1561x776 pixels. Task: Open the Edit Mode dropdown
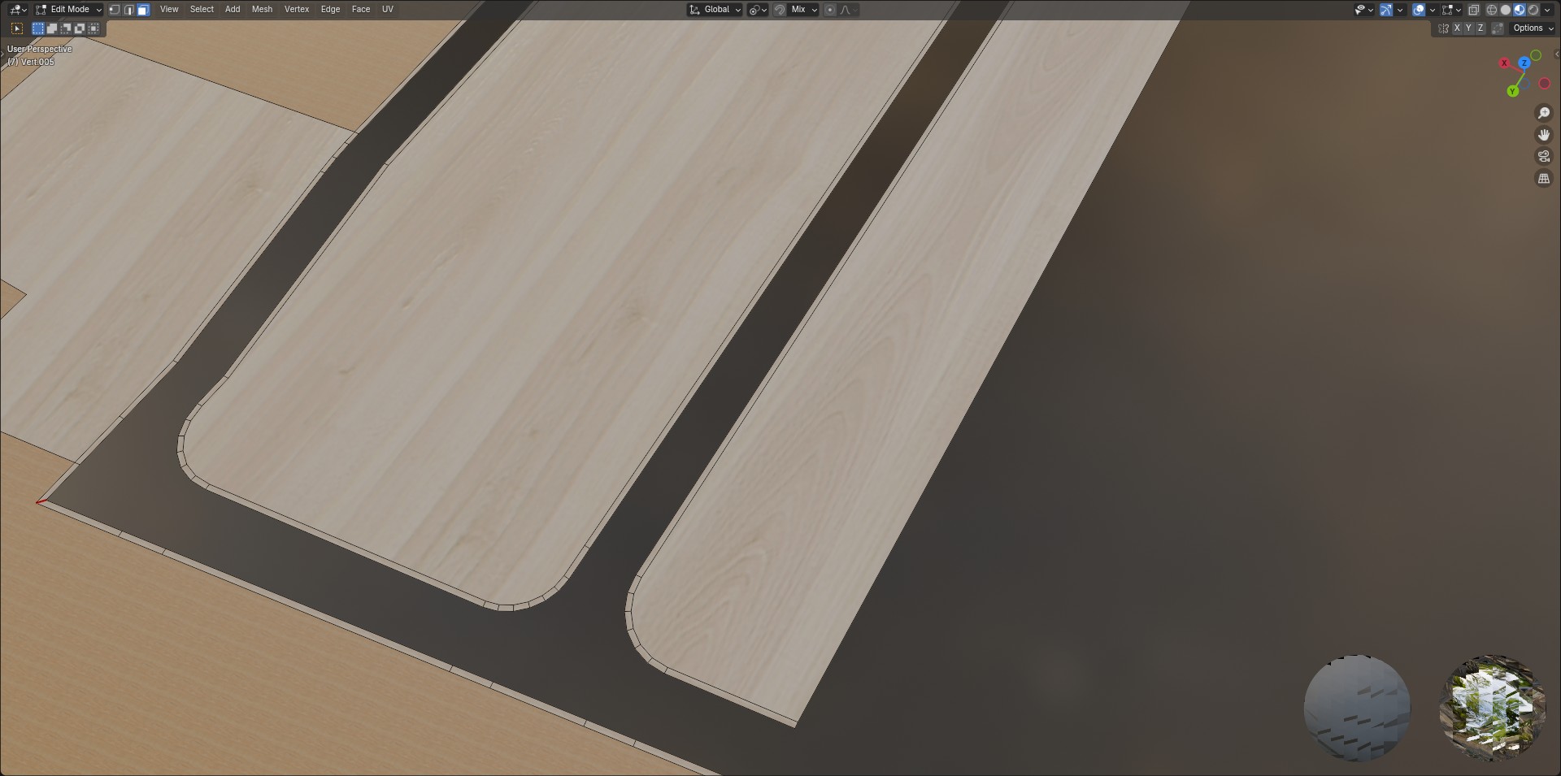pos(69,10)
